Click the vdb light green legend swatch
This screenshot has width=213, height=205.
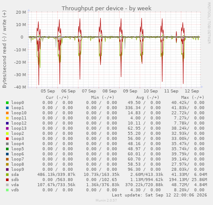(7, 190)
